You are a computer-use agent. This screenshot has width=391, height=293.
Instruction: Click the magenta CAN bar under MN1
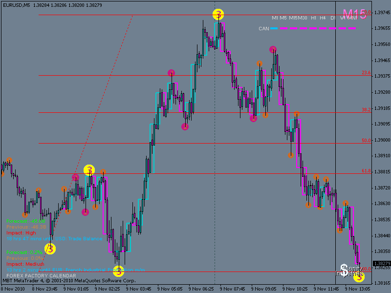tap(352, 28)
